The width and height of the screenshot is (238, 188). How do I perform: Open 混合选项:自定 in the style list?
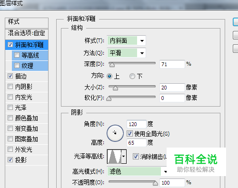point(27,34)
